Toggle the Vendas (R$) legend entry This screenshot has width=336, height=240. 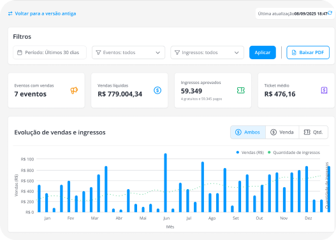[250, 153]
